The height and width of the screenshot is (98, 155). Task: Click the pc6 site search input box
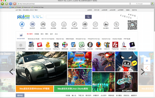[x=66, y=17]
